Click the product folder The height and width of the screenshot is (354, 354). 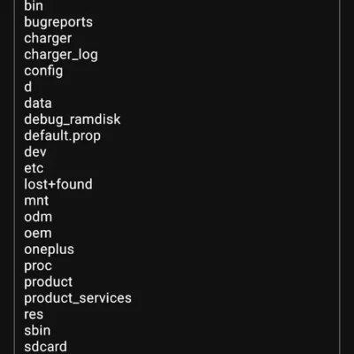click(49, 282)
